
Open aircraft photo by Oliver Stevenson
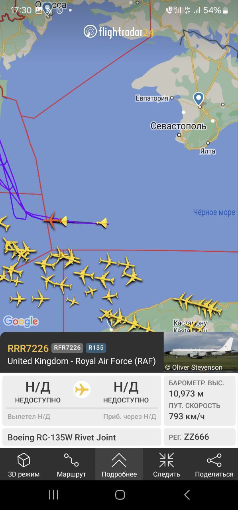(x=201, y=352)
